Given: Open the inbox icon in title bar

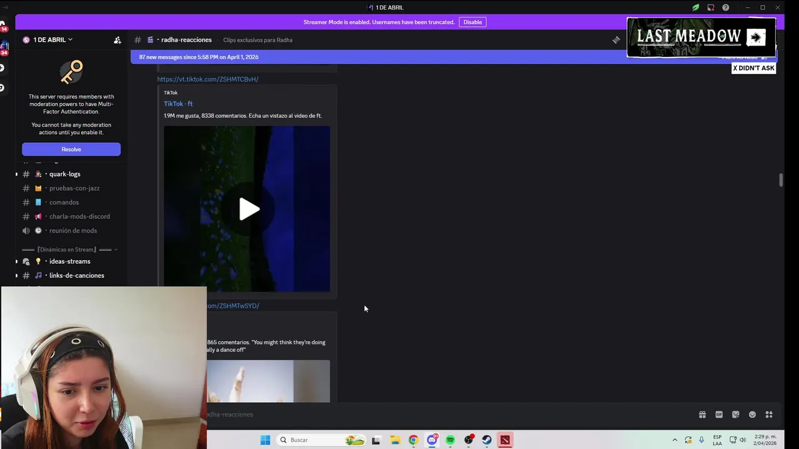Looking at the screenshot, I should tap(710, 7).
